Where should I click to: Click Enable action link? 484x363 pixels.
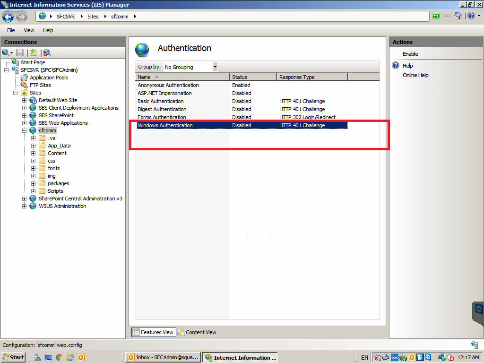tap(410, 54)
